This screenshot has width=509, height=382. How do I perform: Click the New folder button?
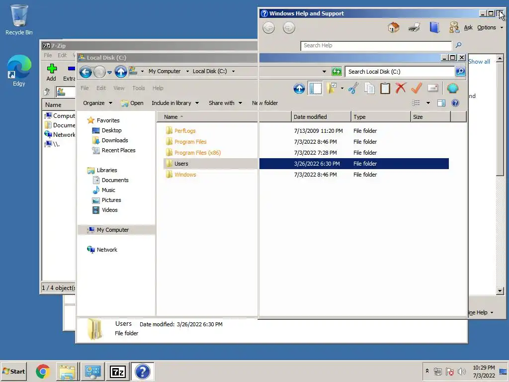click(265, 103)
